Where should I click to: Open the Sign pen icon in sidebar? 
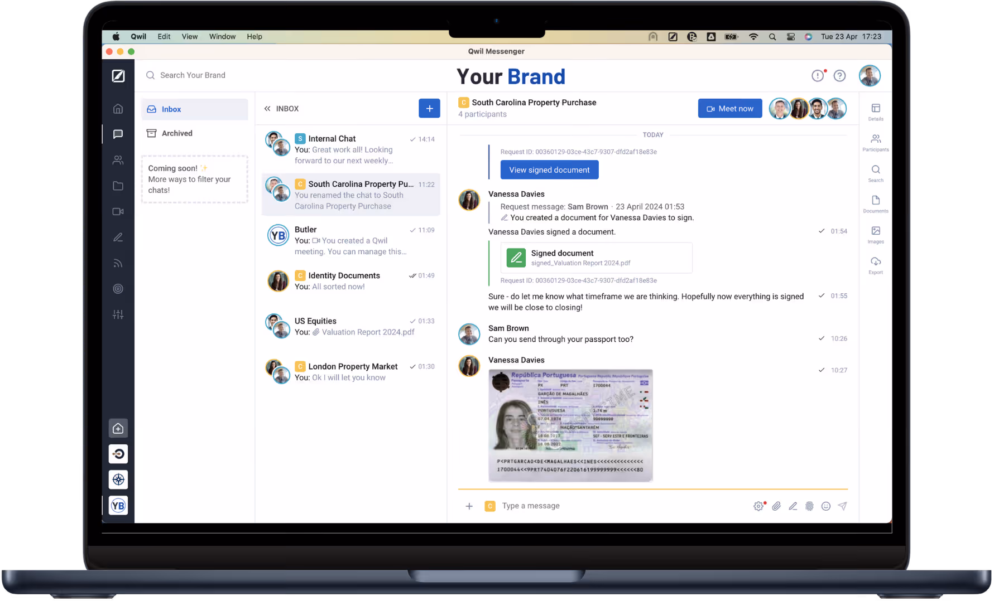[x=118, y=238]
